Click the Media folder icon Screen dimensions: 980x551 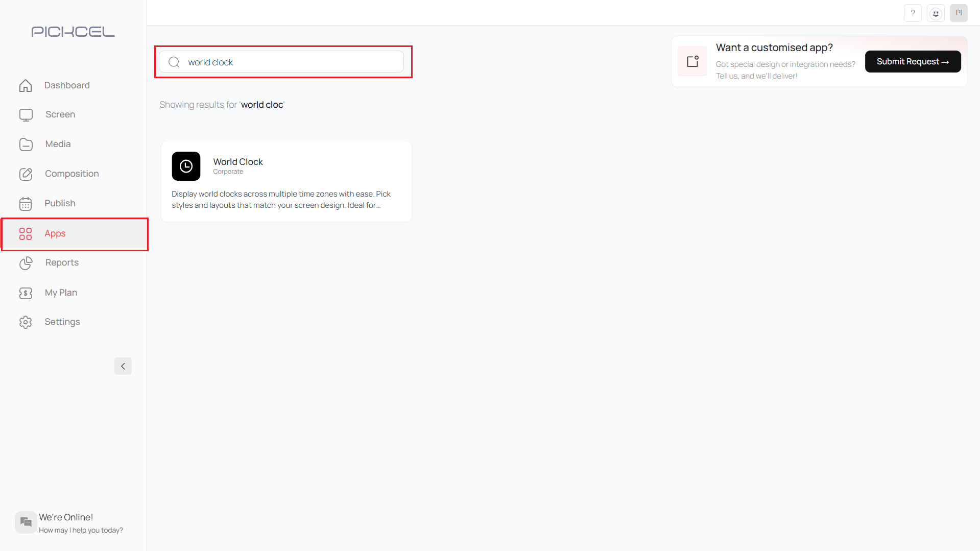click(x=26, y=145)
